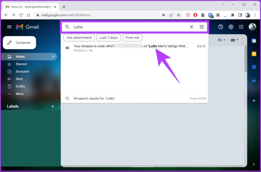261x172 pixels.
Task: Open Contacts side panel icon
Action: [x=254, y=80]
